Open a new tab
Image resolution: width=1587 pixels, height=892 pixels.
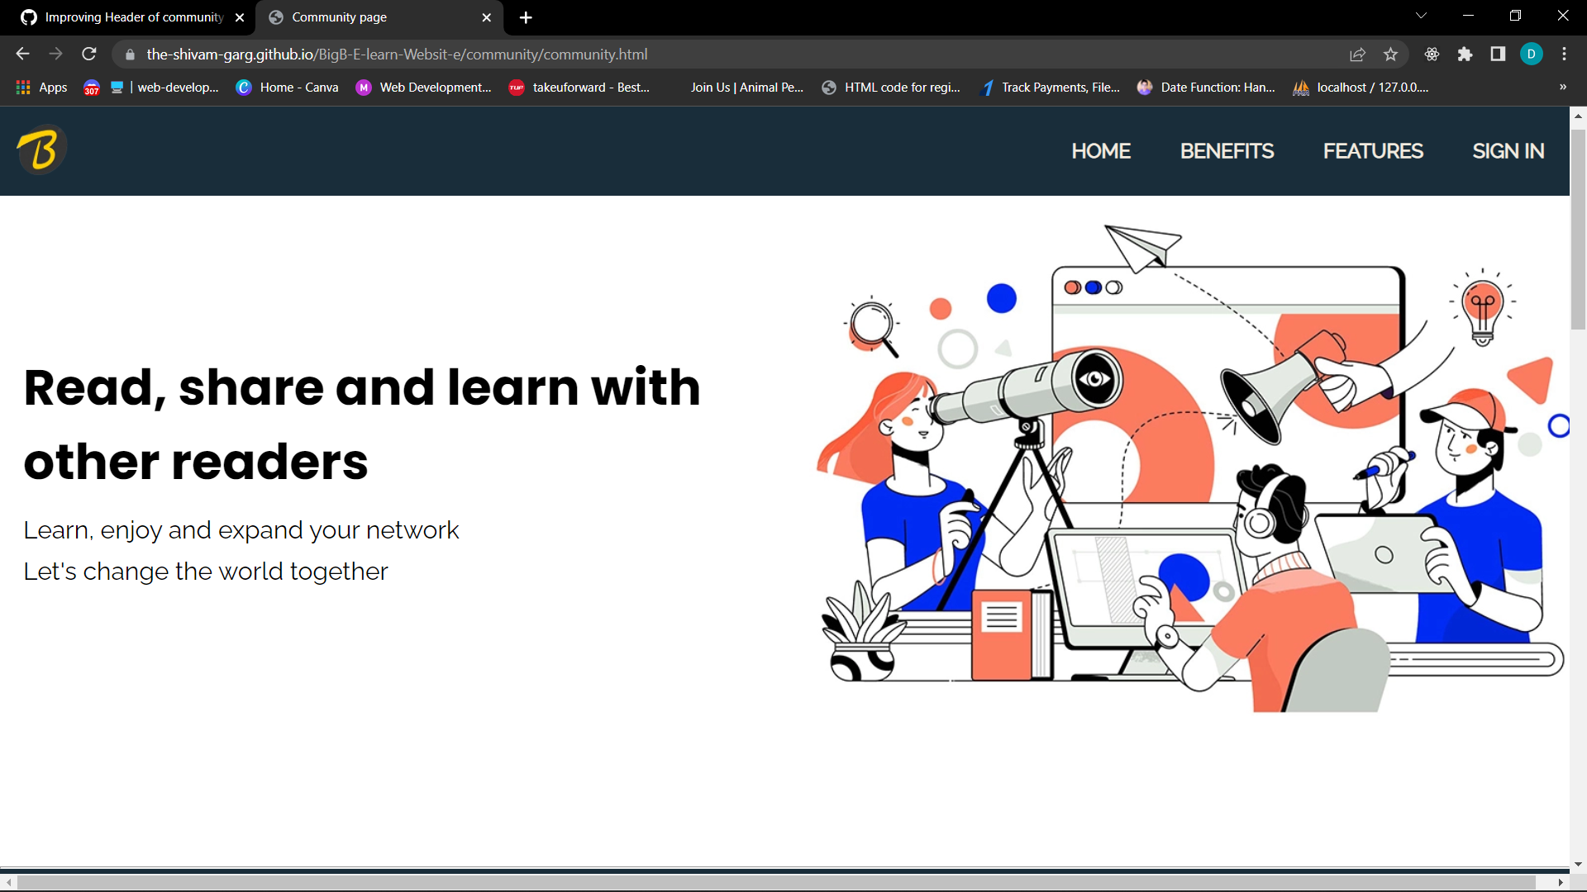526,17
